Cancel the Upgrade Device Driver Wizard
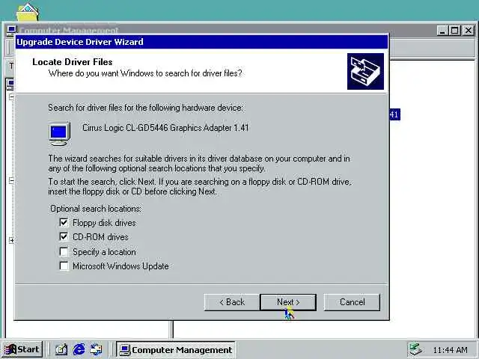This screenshot has height=359, width=479. [x=352, y=302]
